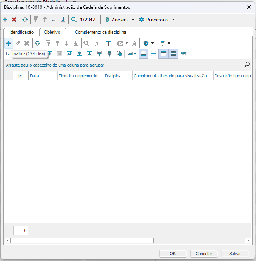Delete record with red X in main toolbar
The image size is (256, 261).
14,20
